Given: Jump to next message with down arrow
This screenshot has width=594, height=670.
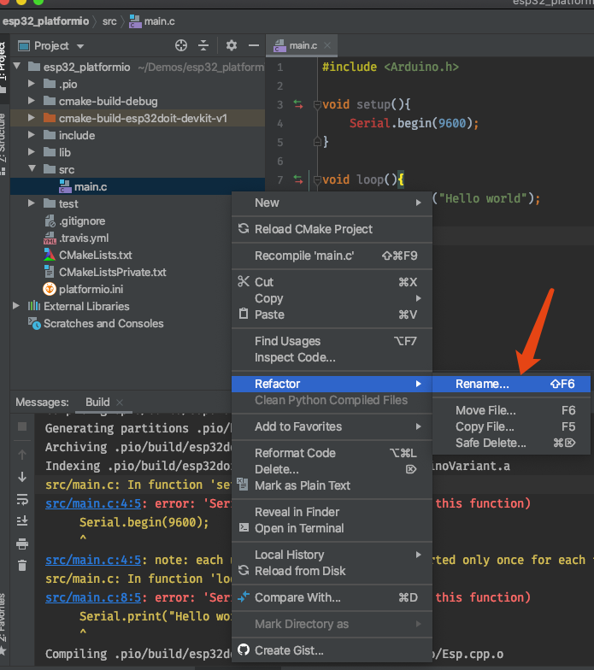Looking at the screenshot, I should (x=22, y=477).
